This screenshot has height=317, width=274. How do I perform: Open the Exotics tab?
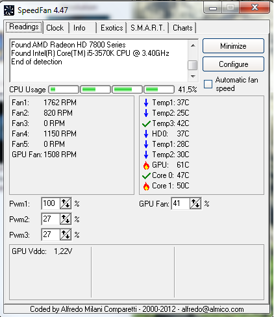click(112, 28)
